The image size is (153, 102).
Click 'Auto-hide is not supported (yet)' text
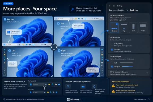127,85
